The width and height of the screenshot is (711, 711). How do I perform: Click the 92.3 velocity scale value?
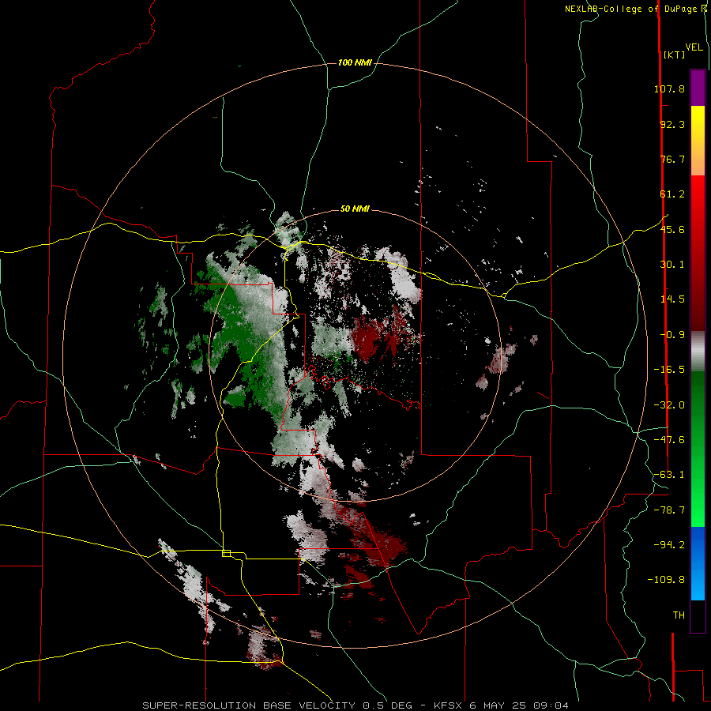pyautogui.click(x=672, y=124)
